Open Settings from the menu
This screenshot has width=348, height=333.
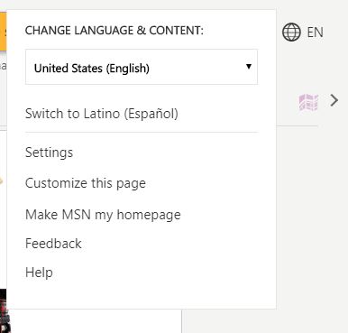[x=49, y=153]
